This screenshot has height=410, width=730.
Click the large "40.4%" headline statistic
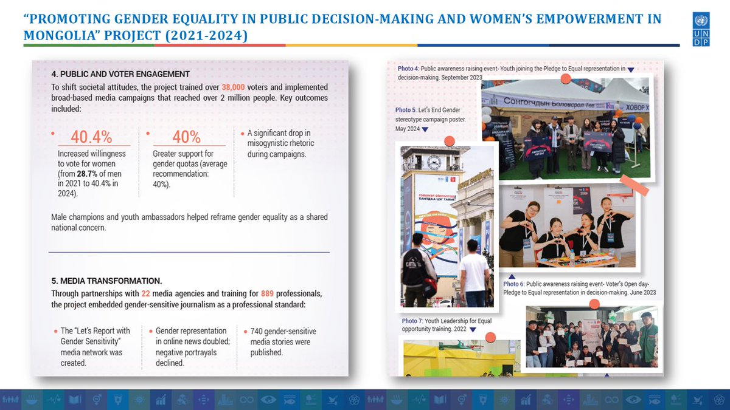(92, 136)
